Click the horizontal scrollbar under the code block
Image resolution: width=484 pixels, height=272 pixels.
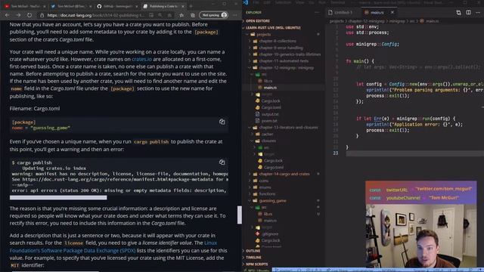[x=58, y=197]
